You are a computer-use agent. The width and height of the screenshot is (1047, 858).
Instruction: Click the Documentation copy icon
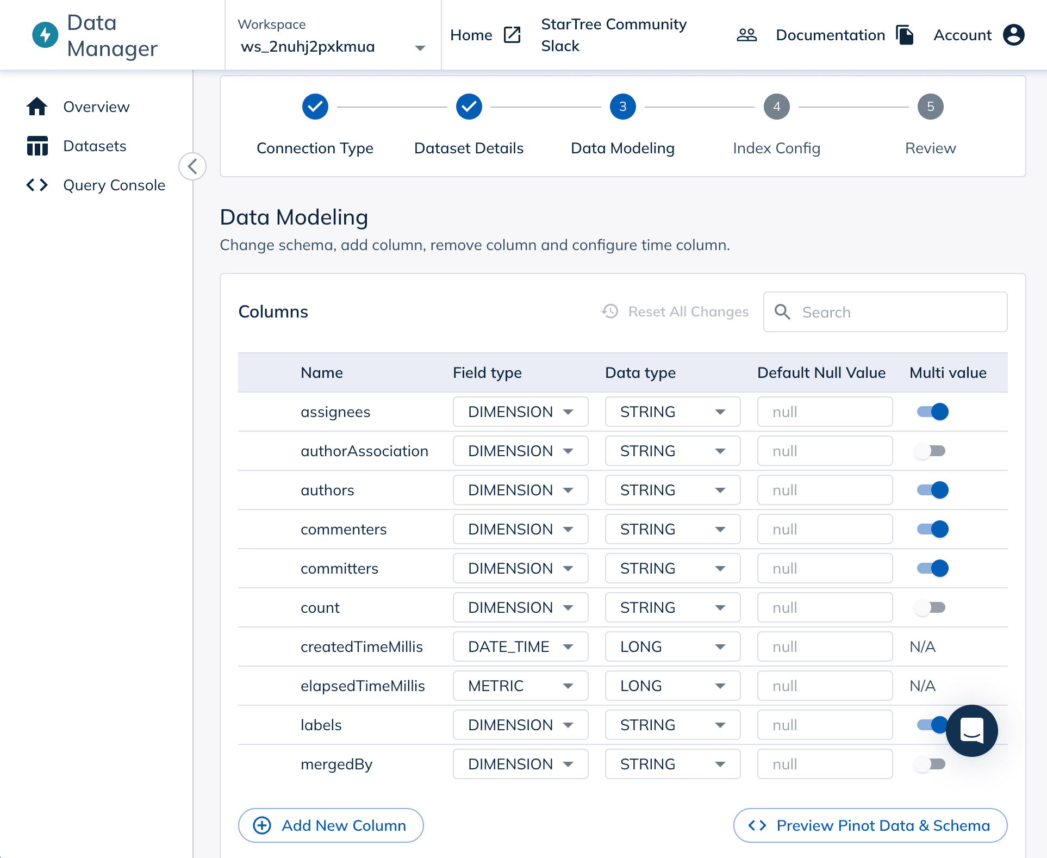click(x=905, y=35)
